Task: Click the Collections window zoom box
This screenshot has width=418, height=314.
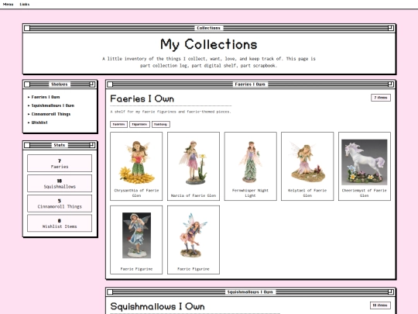Action: click(391, 28)
